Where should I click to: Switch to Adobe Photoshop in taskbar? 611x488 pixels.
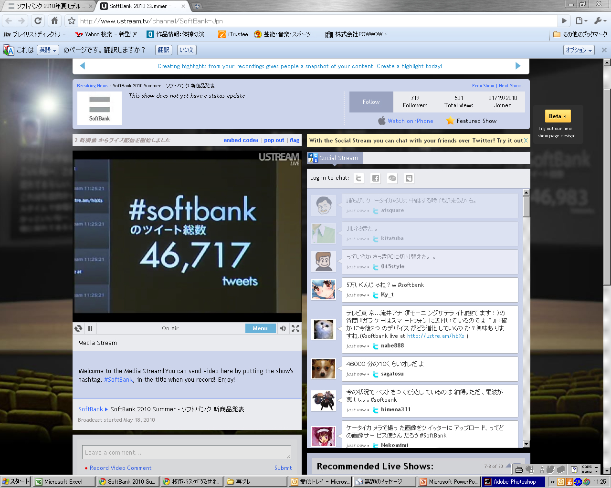pyautogui.click(x=514, y=482)
